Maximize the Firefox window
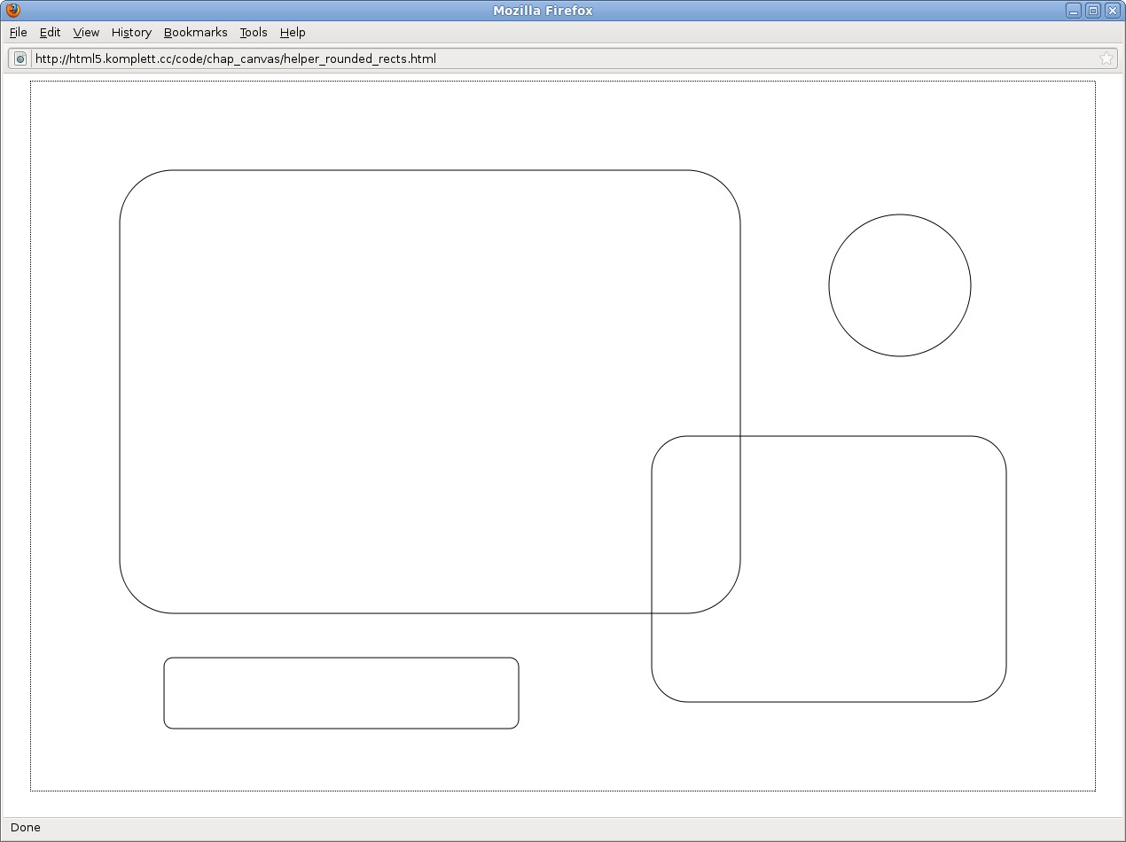 (x=1093, y=11)
